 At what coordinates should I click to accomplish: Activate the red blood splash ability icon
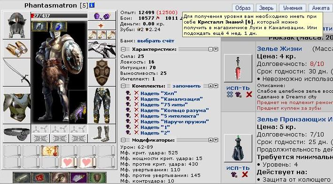click(41, 177)
